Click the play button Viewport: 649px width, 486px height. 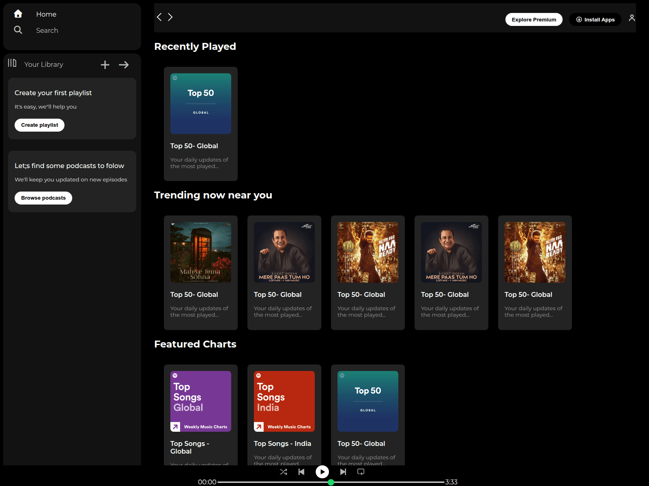coord(322,472)
